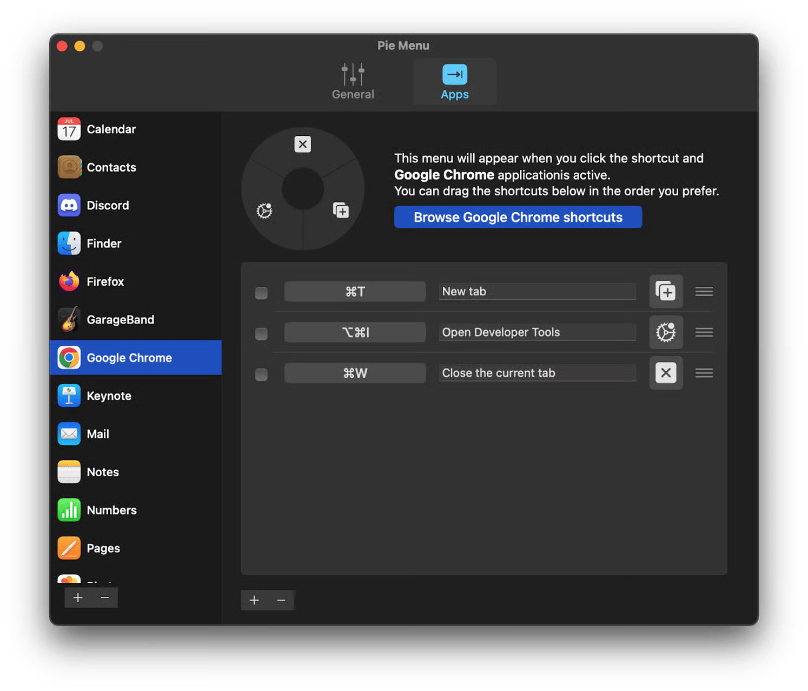Add a new shortcut with the plus button

pyautogui.click(x=254, y=600)
